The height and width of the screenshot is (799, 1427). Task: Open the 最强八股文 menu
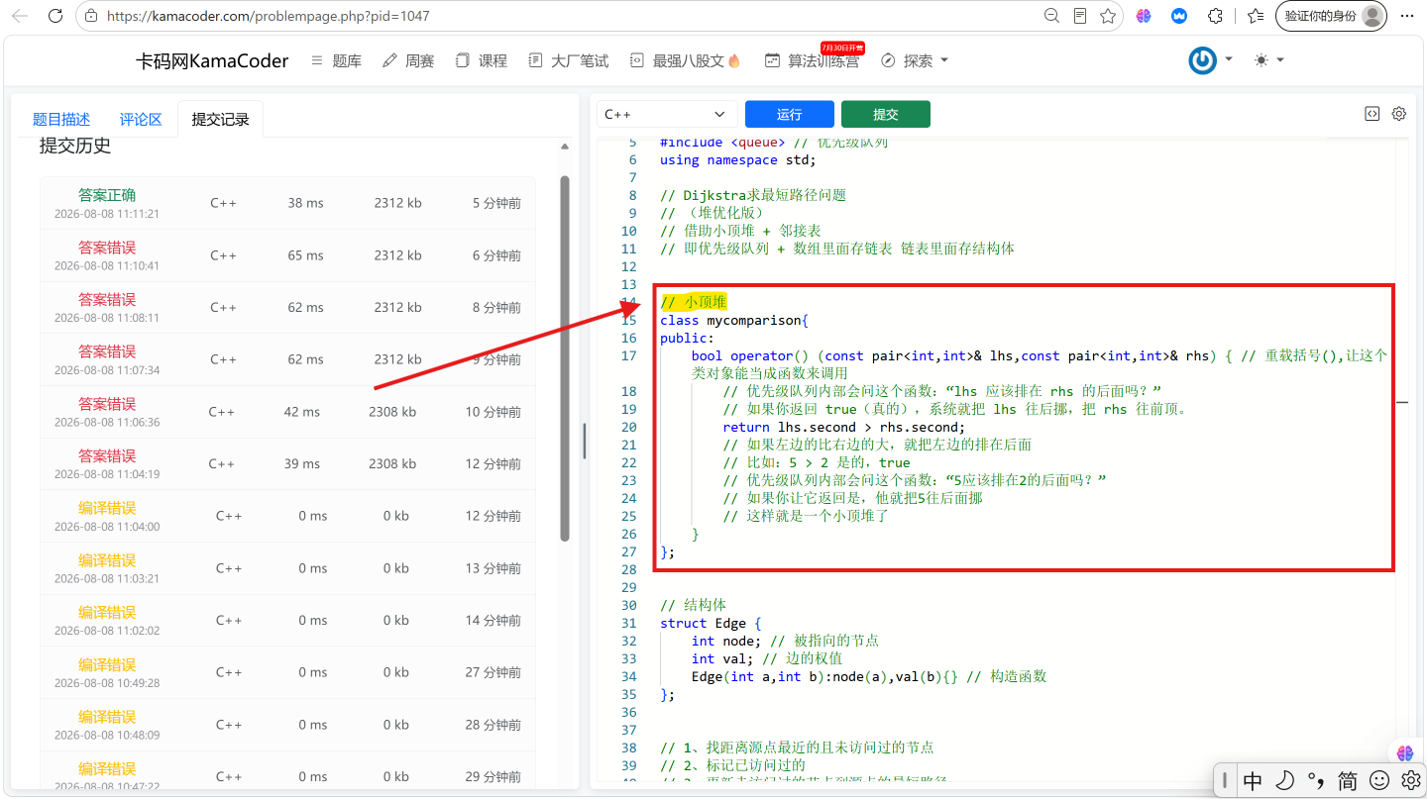click(686, 60)
